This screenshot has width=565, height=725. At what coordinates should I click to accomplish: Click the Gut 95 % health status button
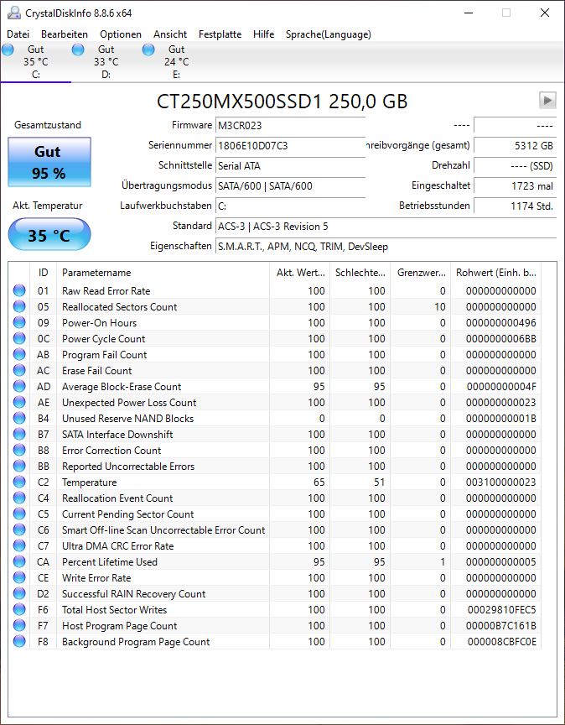pos(49,162)
